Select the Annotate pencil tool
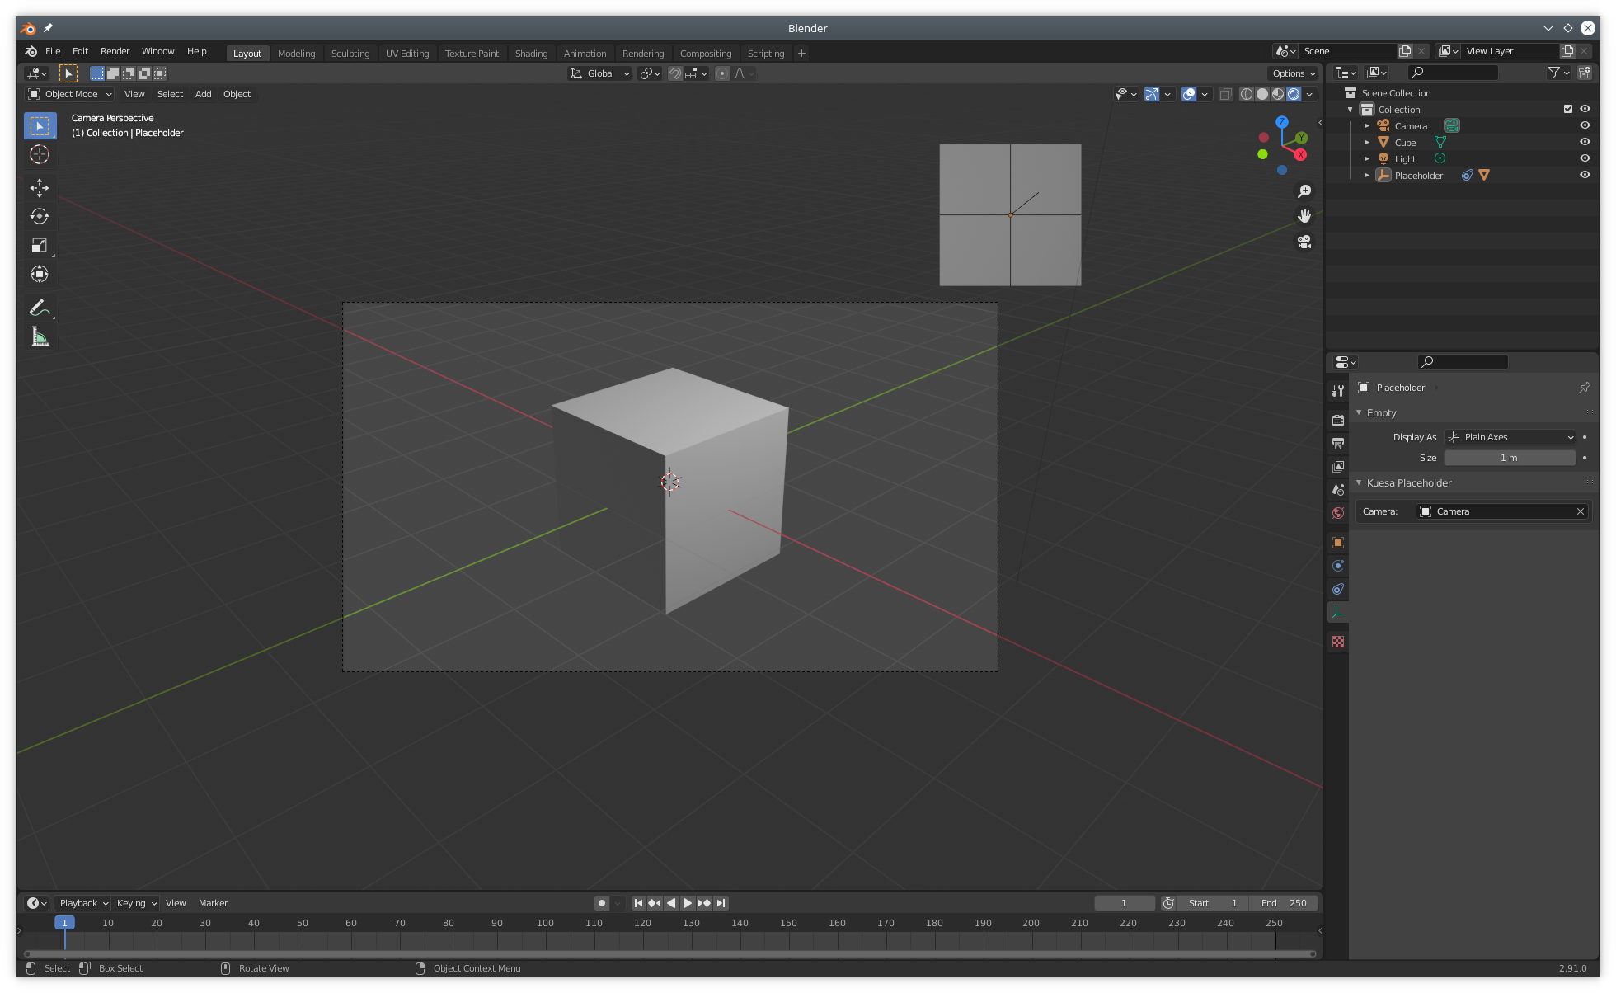This screenshot has height=993, width=1616. pos(40,308)
